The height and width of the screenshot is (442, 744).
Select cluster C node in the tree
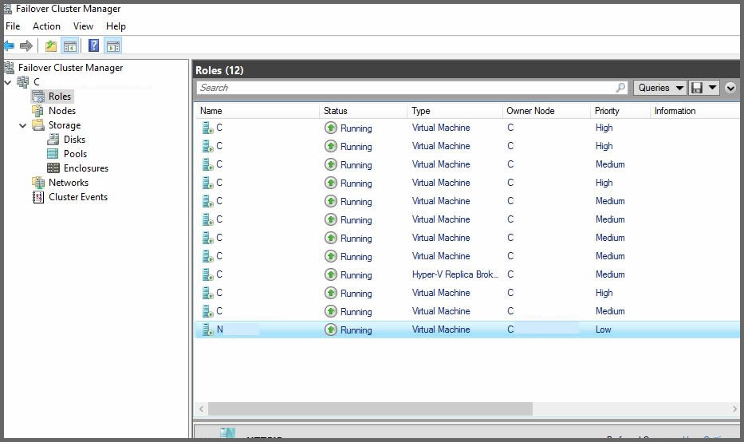coord(37,81)
